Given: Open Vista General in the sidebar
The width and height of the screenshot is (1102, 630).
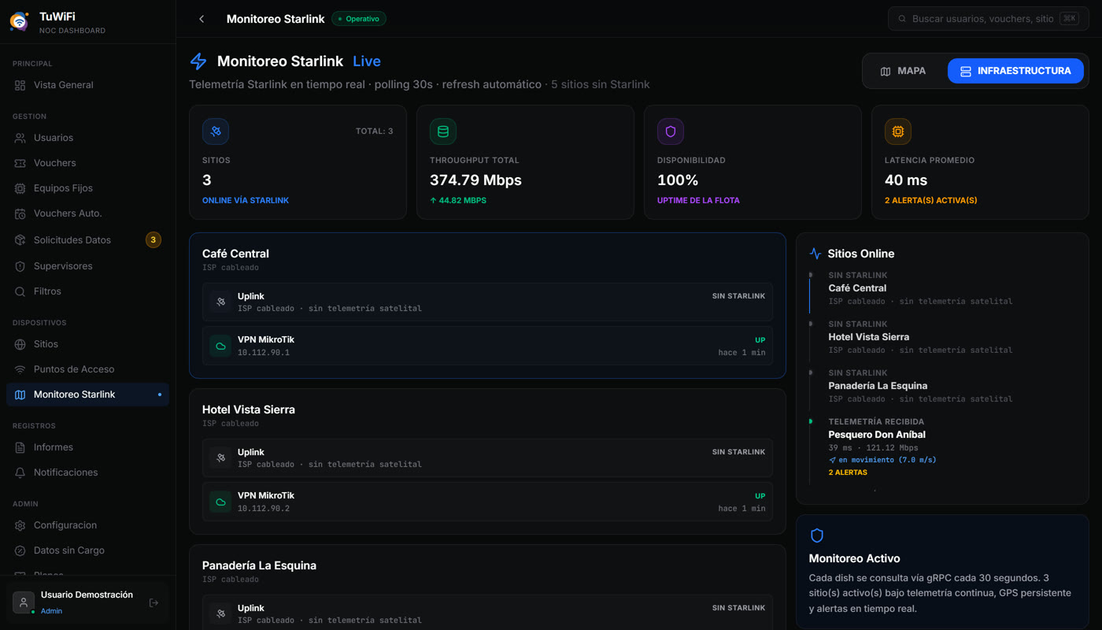Looking at the screenshot, I should tap(87, 85).
